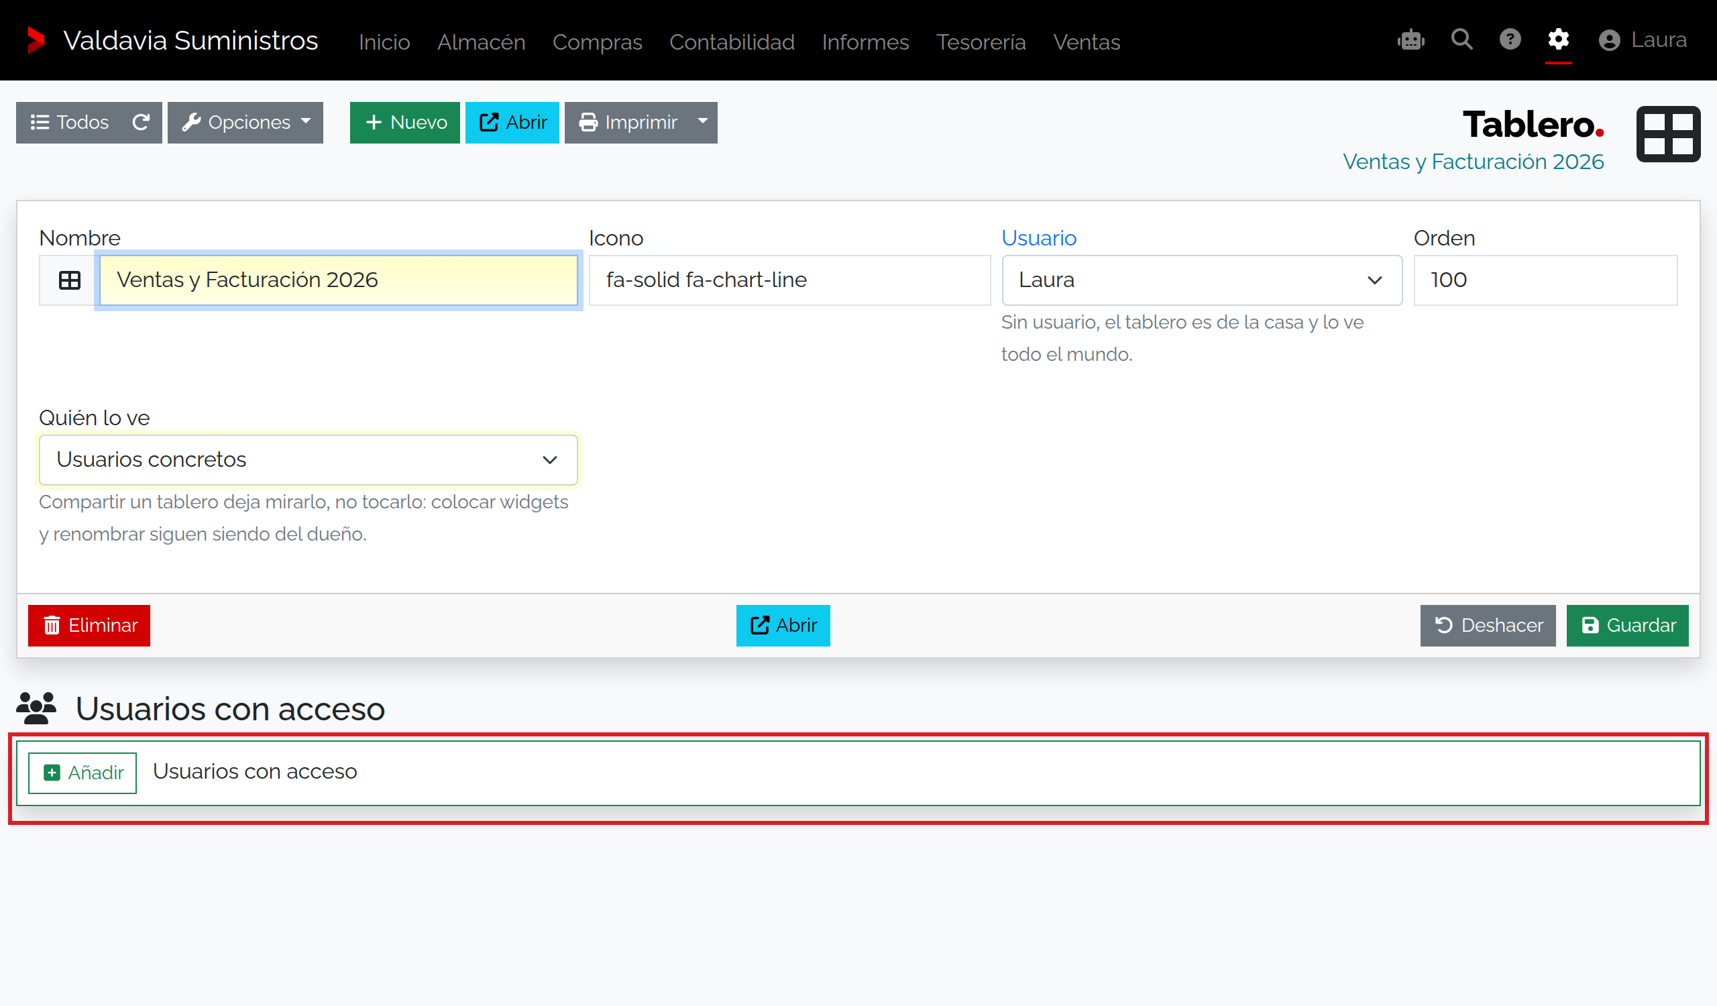Click the Valdavia Suministros brand name
The image size is (1717, 1006).
coord(190,41)
